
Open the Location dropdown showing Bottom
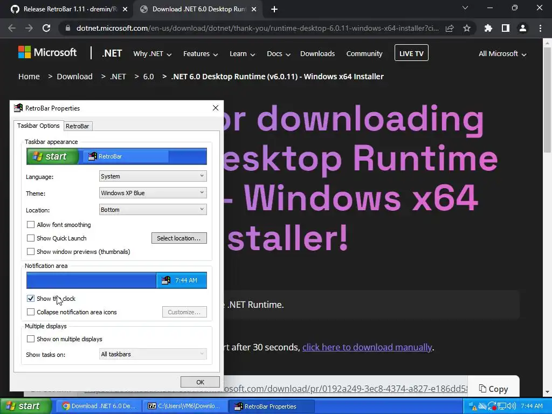pyautogui.click(x=153, y=210)
